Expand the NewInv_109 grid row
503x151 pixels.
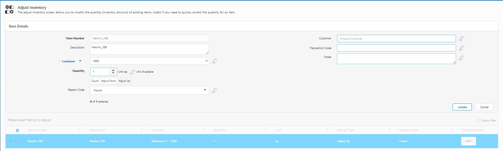click(x=11, y=141)
